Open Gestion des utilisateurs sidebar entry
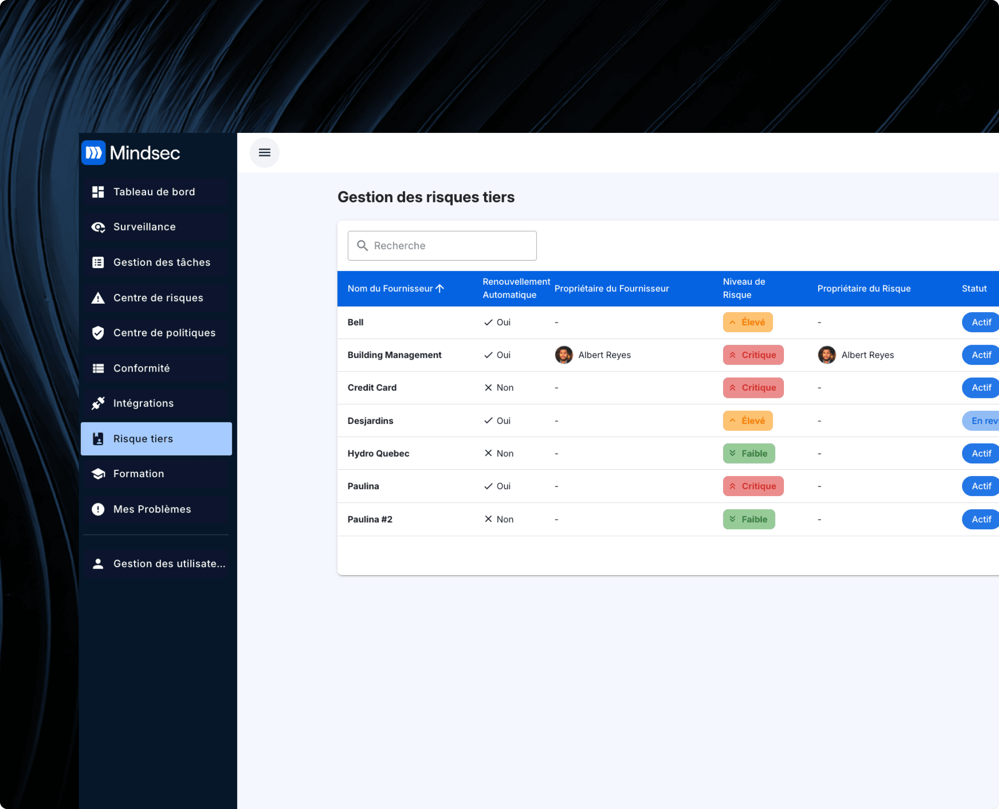The image size is (999, 809). point(169,563)
